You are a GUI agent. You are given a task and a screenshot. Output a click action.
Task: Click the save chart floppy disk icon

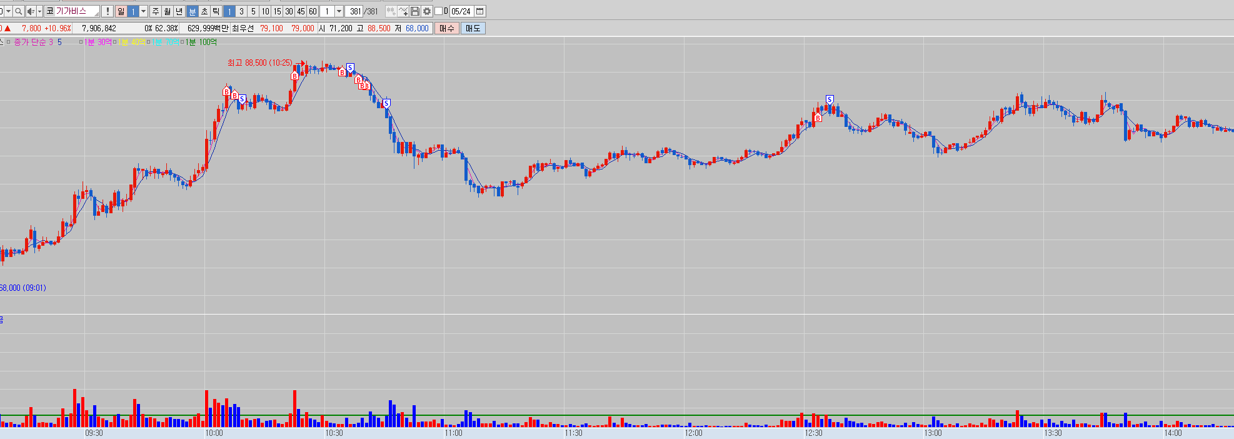click(415, 11)
